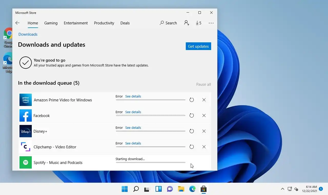
Task: Select Amazon Prime Video for Windows title
Action: tap(63, 100)
